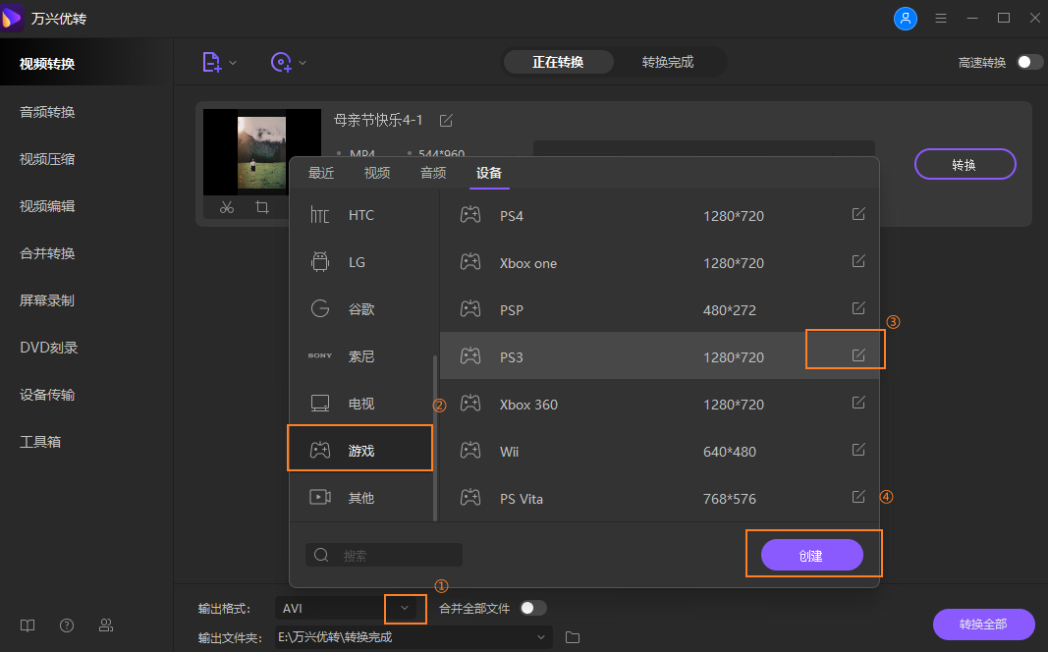Click the user account avatar icon
The image size is (1048, 652).
(905, 18)
